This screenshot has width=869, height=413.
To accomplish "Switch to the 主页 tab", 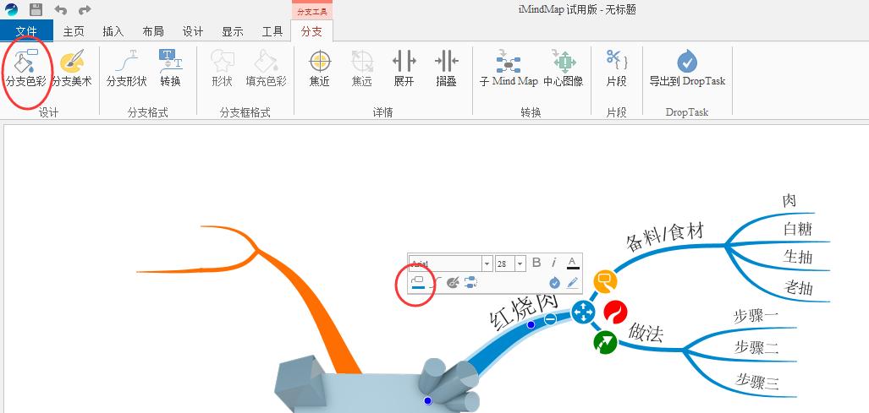I will point(74,31).
